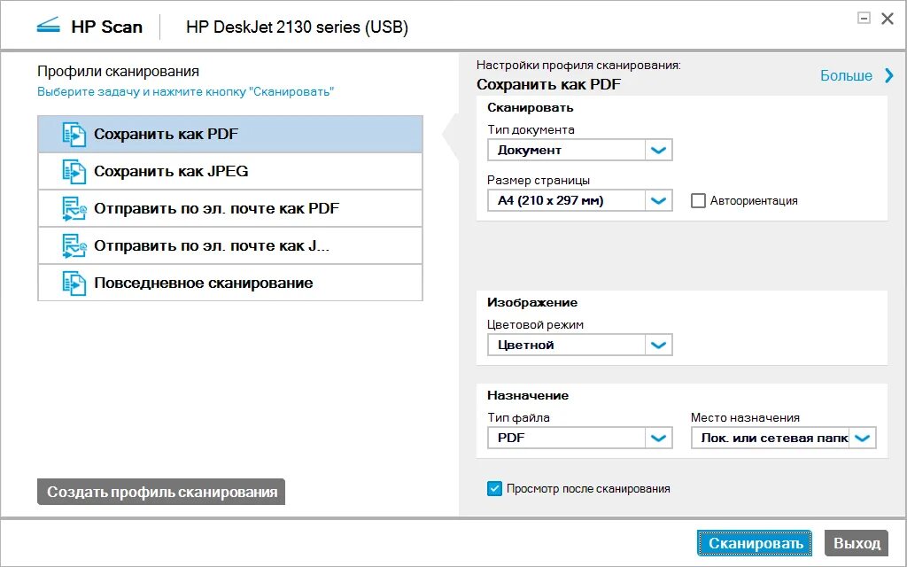The image size is (907, 567).
Task: Open the Размер страницы dropdown arrow
Action: pos(658,201)
